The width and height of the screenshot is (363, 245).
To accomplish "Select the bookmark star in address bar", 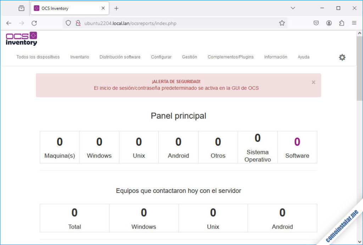I will click(x=282, y=23).
